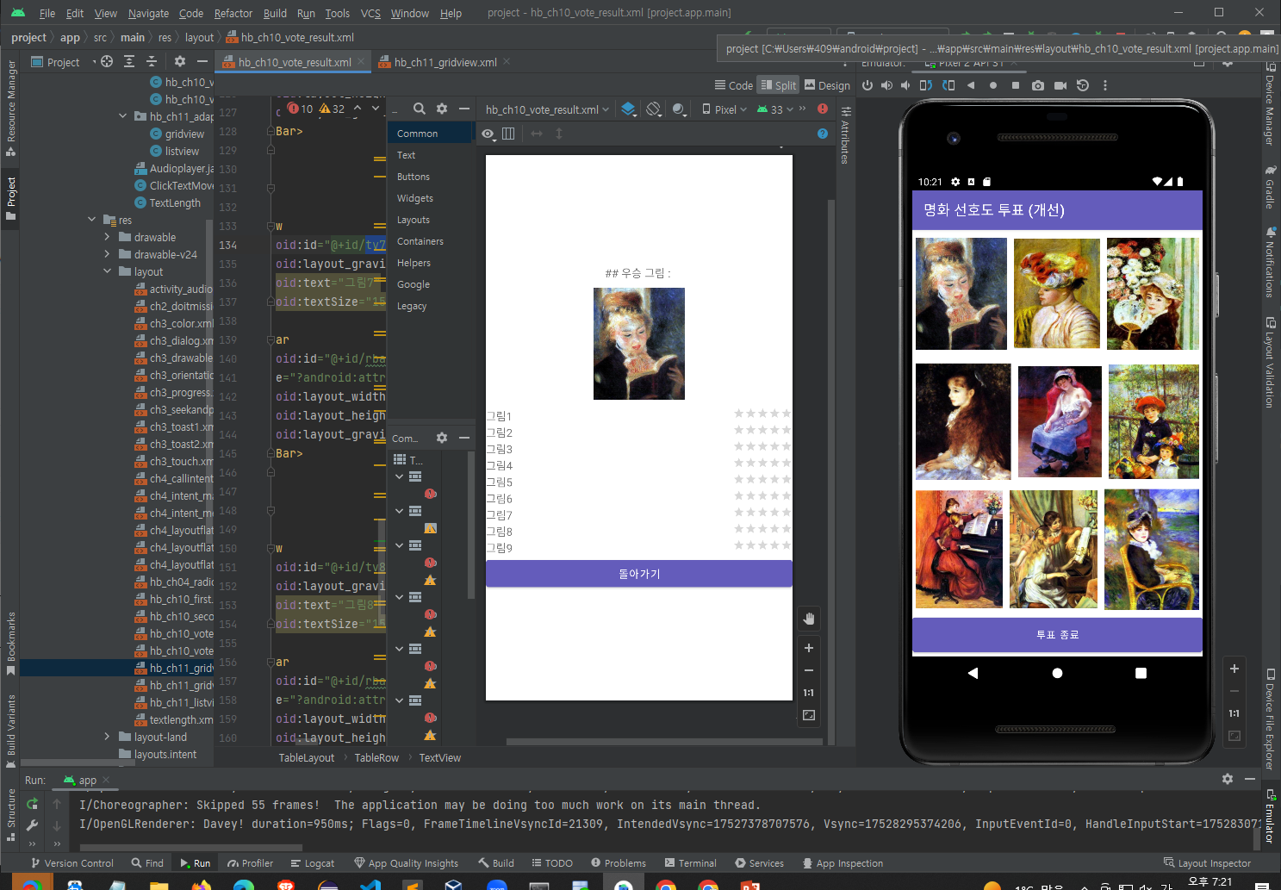The width and height of the screenshot is (1281, 890).
Task: Expand the drawable folder
Action: (x=107, y=237)
